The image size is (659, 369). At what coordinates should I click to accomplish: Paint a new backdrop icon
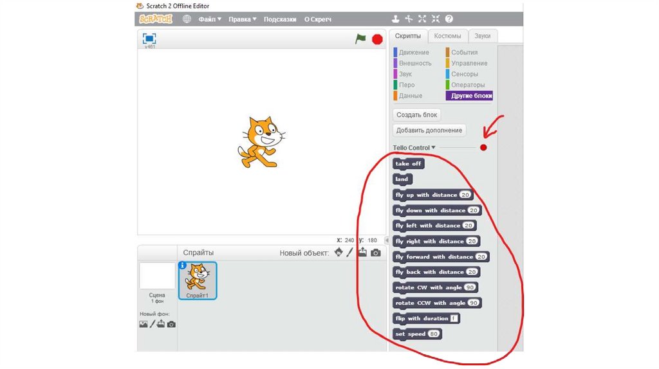(153, 324)
